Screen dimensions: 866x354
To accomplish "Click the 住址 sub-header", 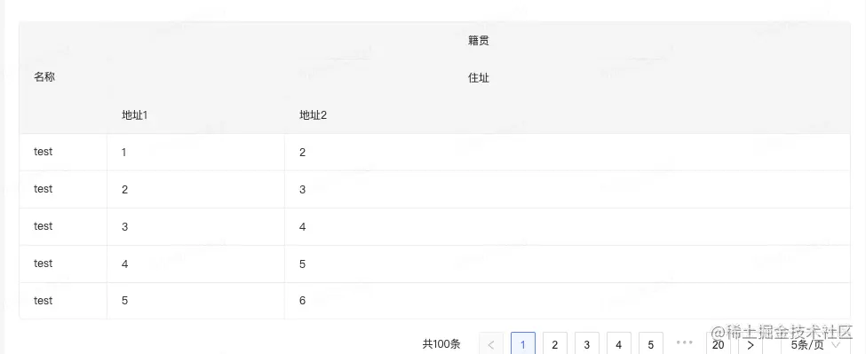I will pos(478,78).
